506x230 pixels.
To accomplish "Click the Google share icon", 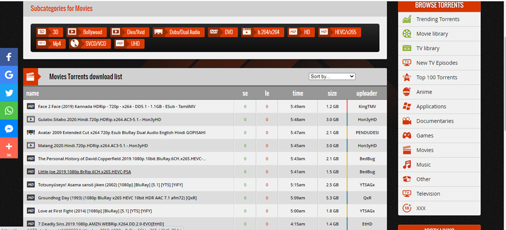I will (9, 75).
